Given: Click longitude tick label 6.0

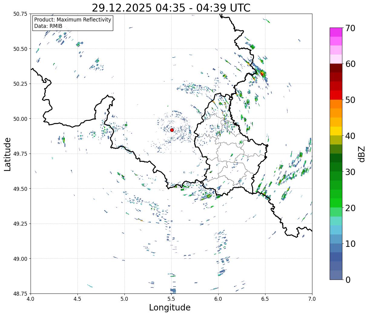Looking at the screenshot, I should pos(218,299).
